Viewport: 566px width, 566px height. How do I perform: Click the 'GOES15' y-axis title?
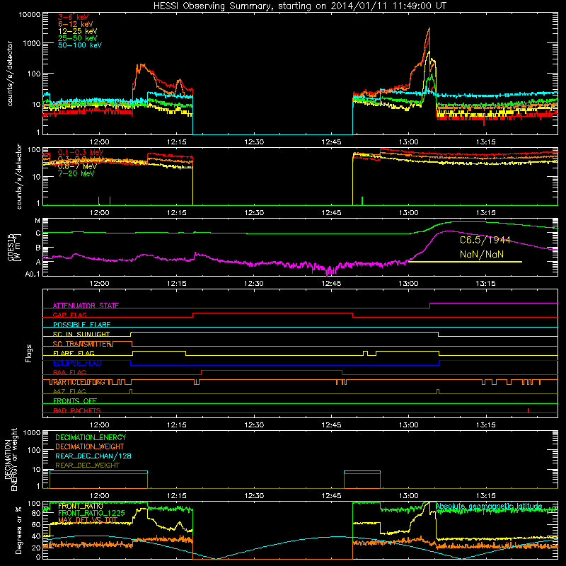11,247
